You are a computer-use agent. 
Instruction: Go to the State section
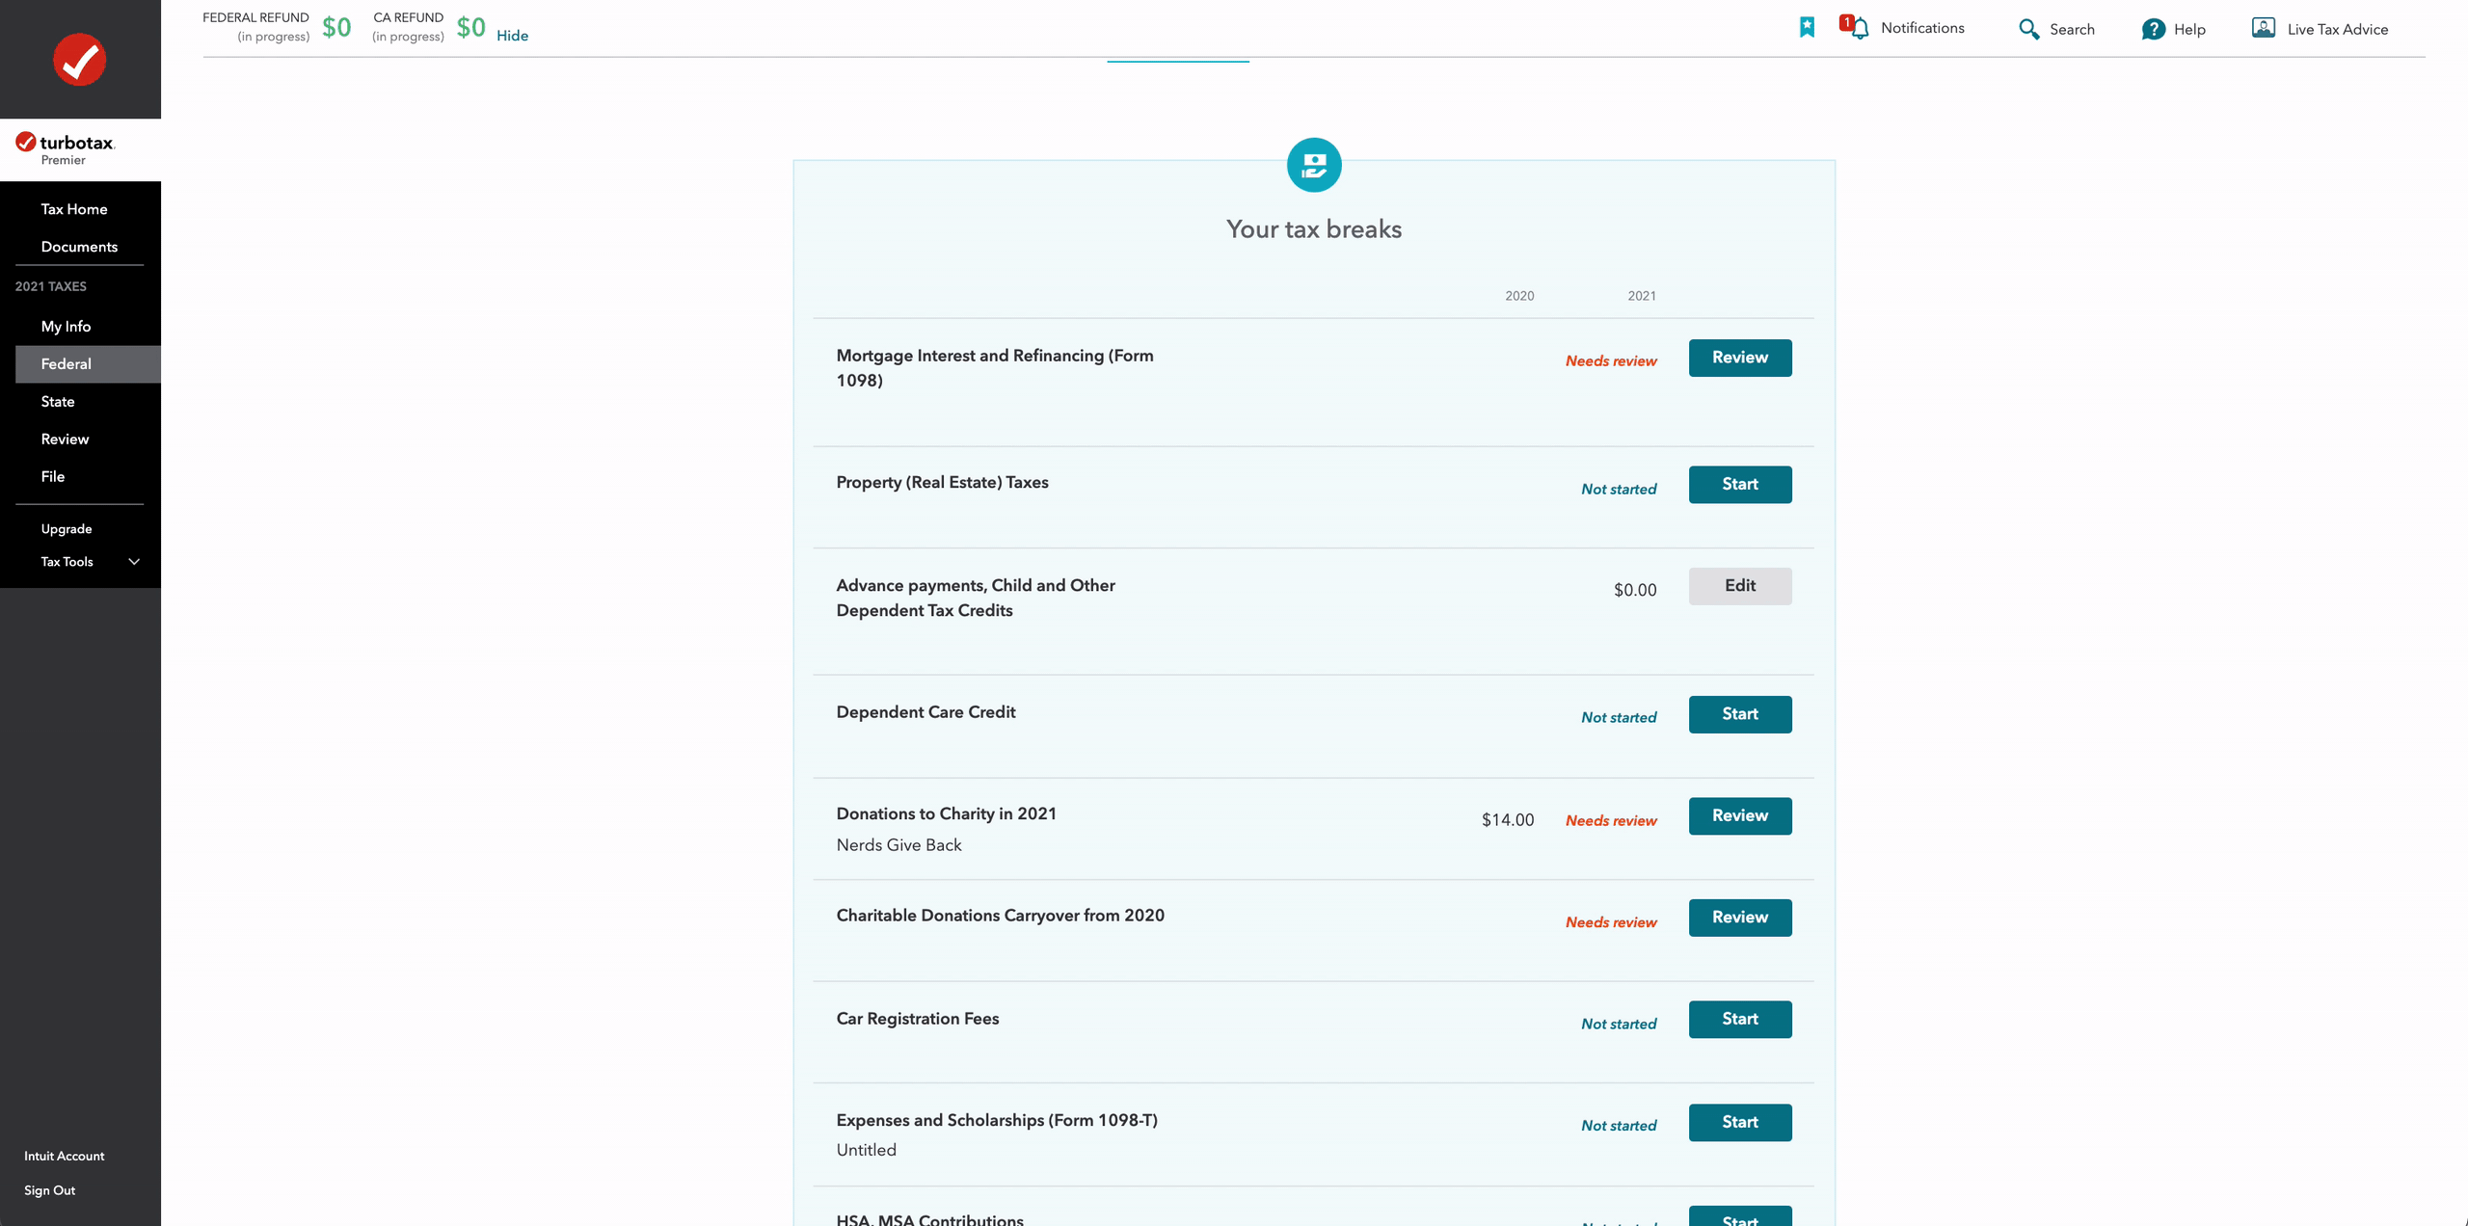click(x=58, y=402)
